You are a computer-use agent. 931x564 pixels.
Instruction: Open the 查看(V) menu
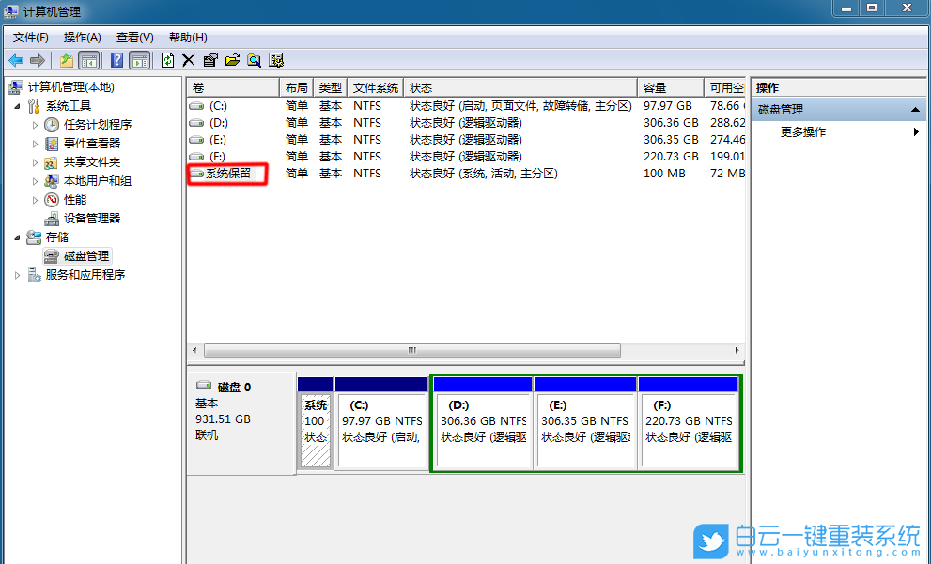(132, 37)
